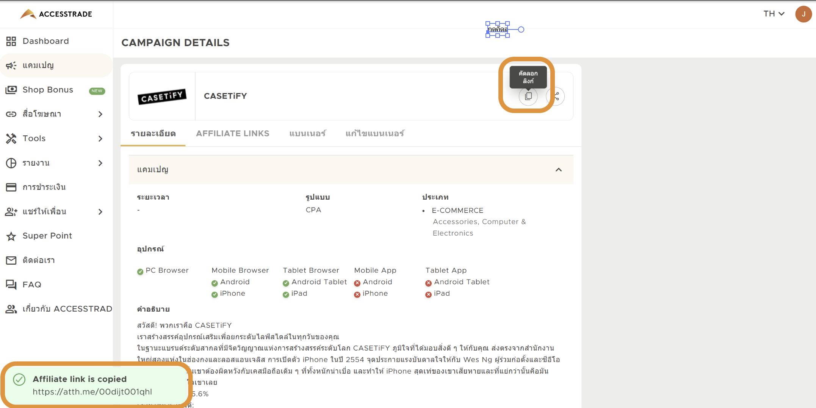Open Shop Bonus menu item
The height and width of the screenshot is (408, 816).
click(56, 90)
